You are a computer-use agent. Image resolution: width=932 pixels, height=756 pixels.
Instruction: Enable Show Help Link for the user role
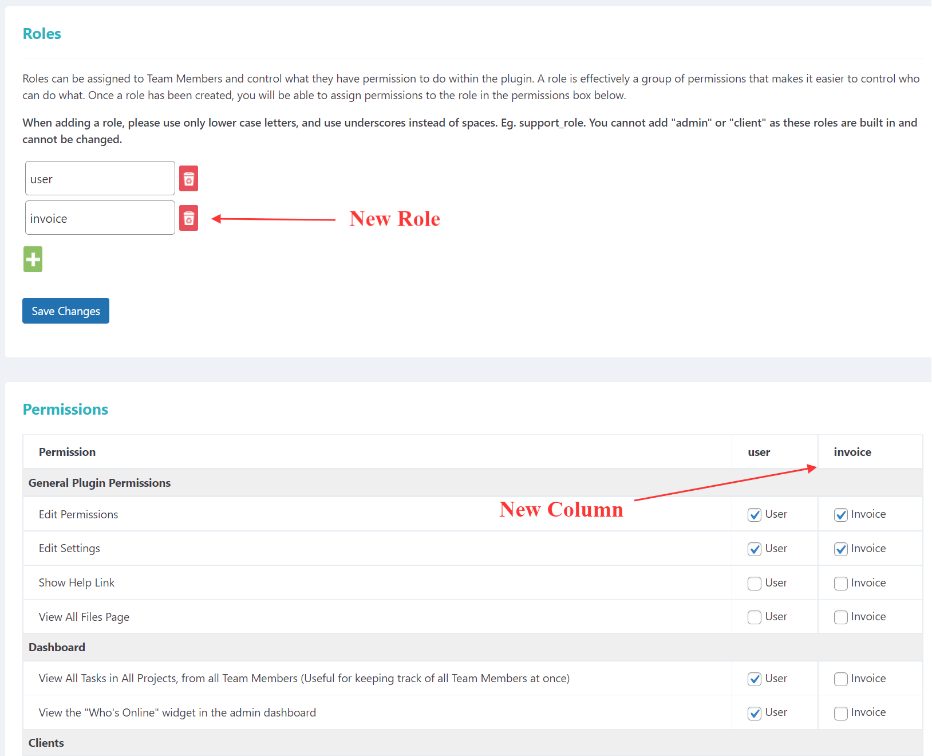(x=755, y=583)
